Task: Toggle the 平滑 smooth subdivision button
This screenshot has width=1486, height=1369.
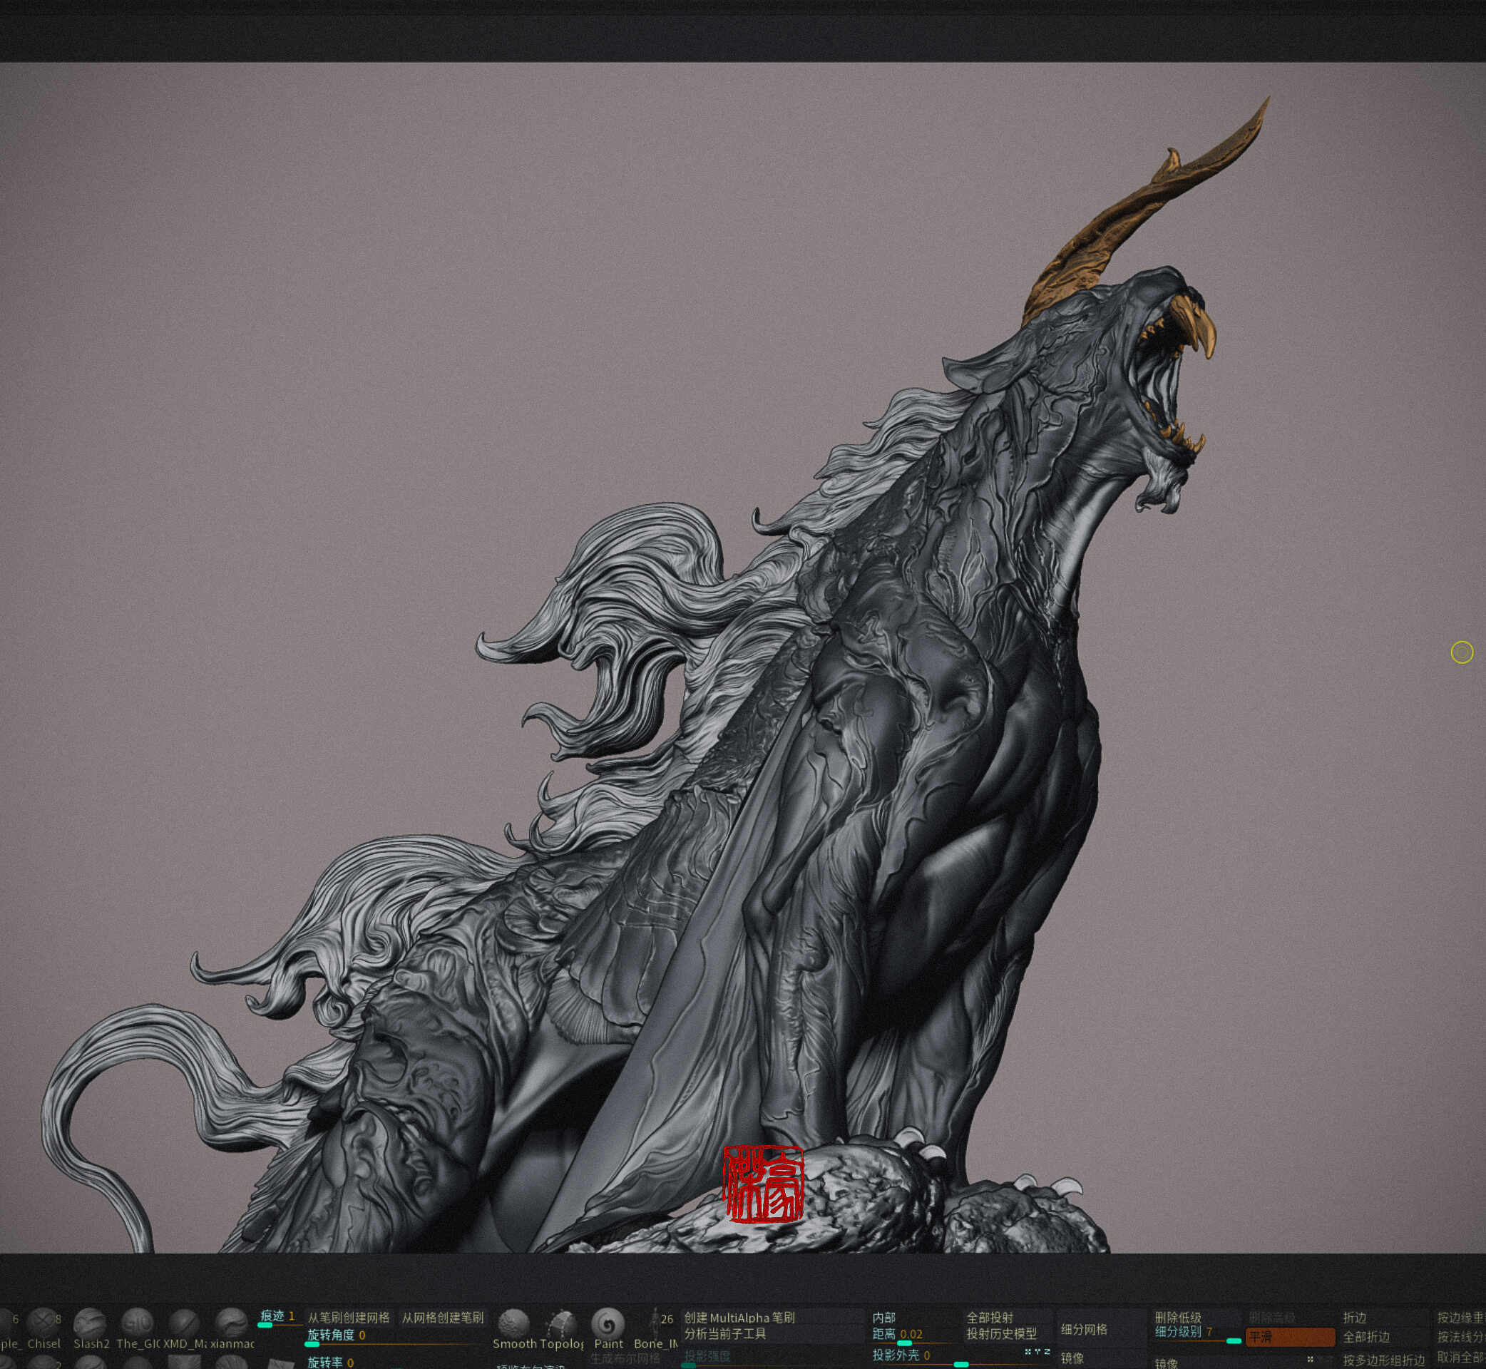Action: [x=1290, y=1337]
